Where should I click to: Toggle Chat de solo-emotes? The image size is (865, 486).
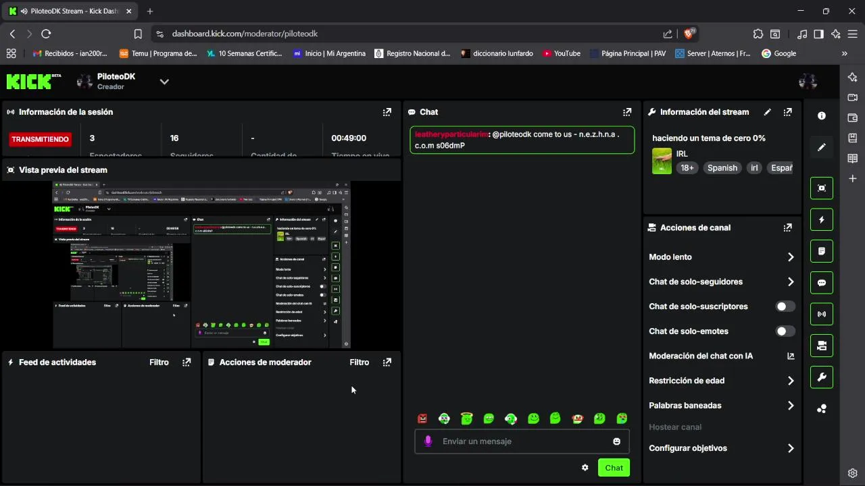pyautogui.click(x=785, y=331)
